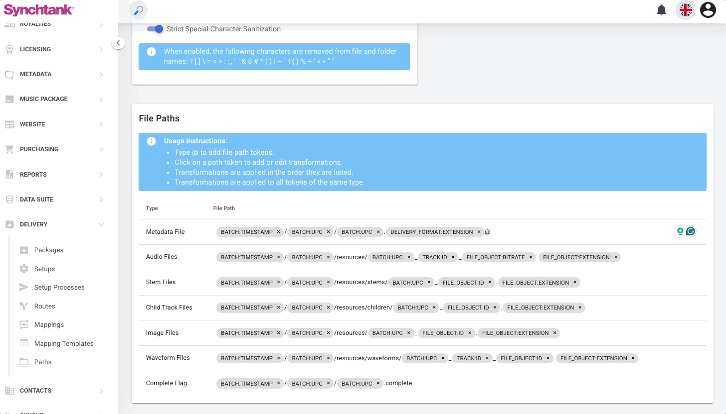The height and width of the screenshot is (414, 726).
Task: Click the Setups gear icon
Action: (24, 269)
